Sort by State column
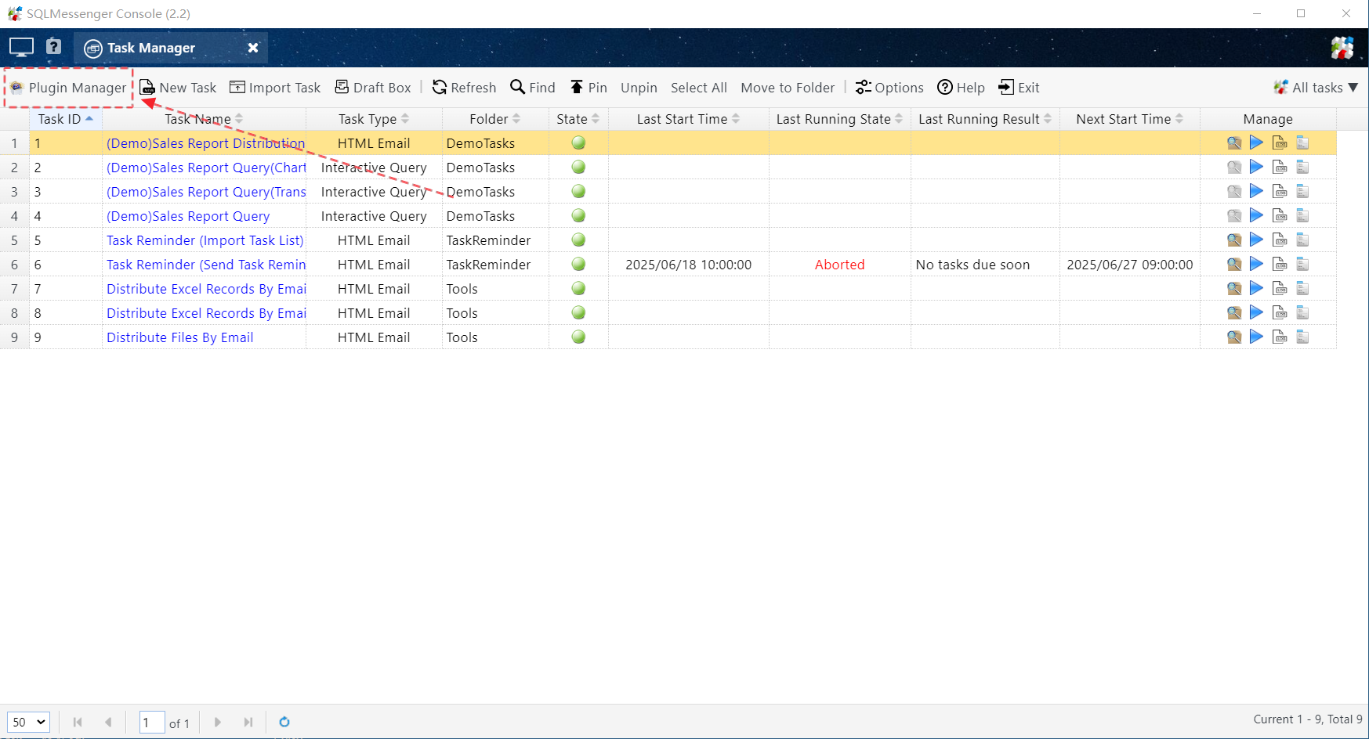 click(578, 119)
